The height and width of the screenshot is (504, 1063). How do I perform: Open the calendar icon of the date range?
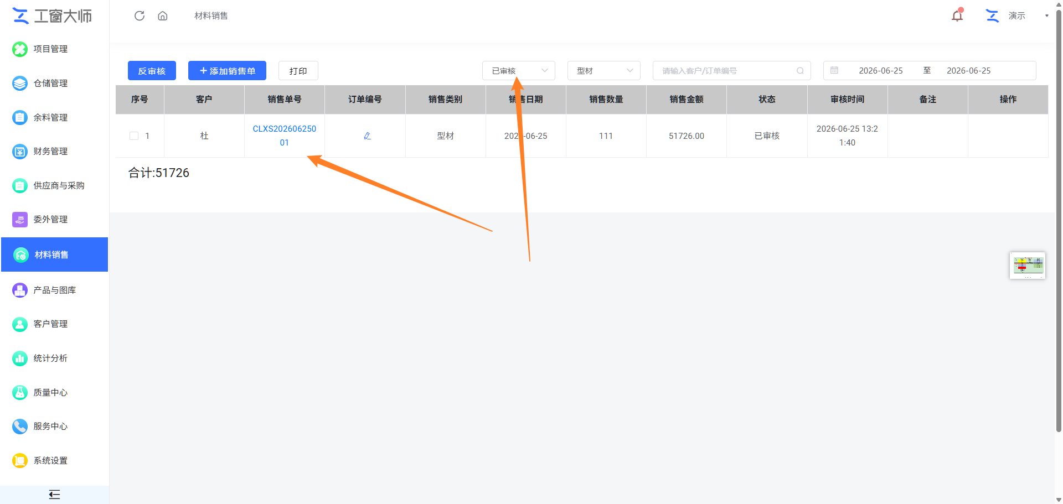point(834,70)
